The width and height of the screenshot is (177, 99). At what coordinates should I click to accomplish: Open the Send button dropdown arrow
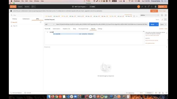click(157, 24)
